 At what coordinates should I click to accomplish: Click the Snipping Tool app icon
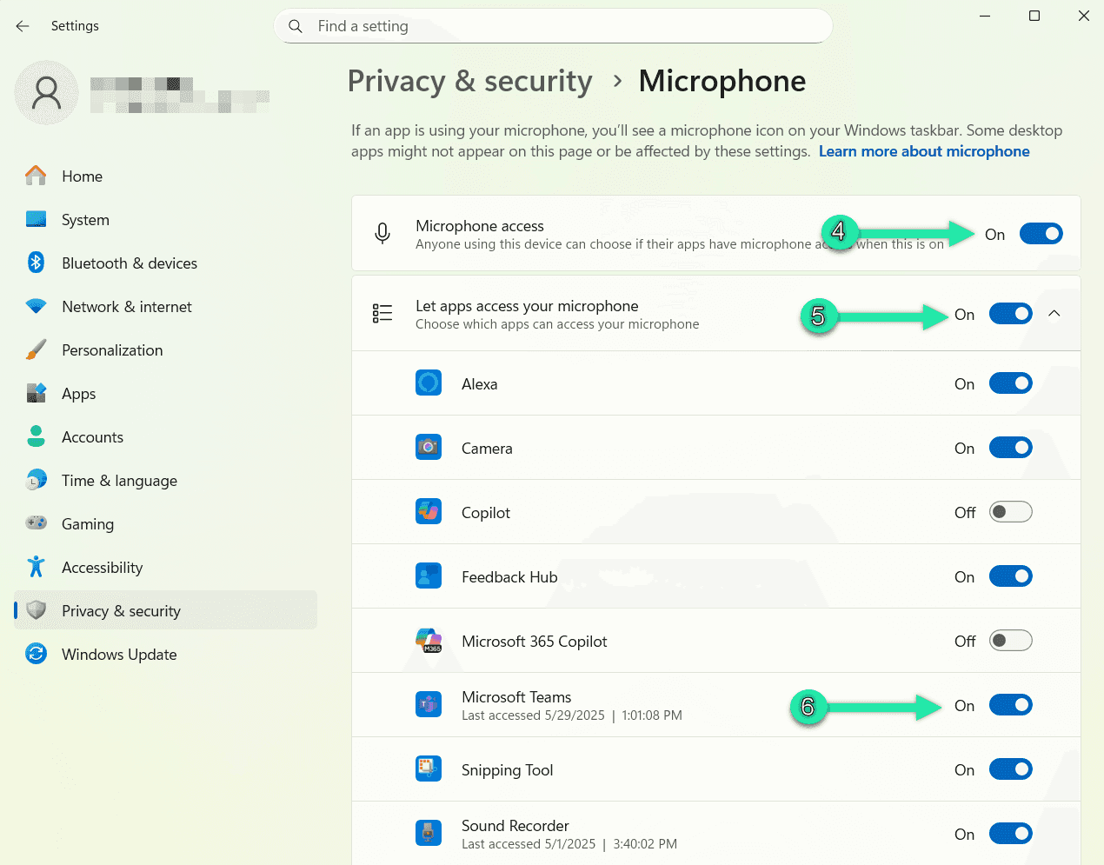[429, 769]
